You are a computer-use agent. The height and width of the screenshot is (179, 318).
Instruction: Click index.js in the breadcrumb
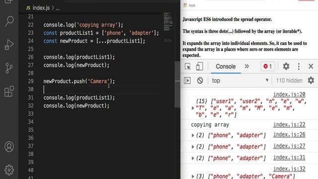pyautogui.click(x=41, y=8)
